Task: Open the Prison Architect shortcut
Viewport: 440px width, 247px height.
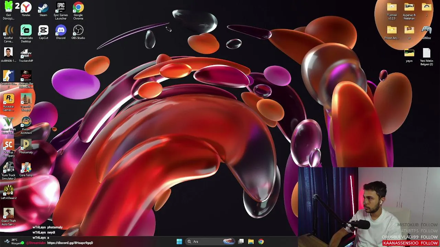Action: pyautogui.click(x=26, y=125)
